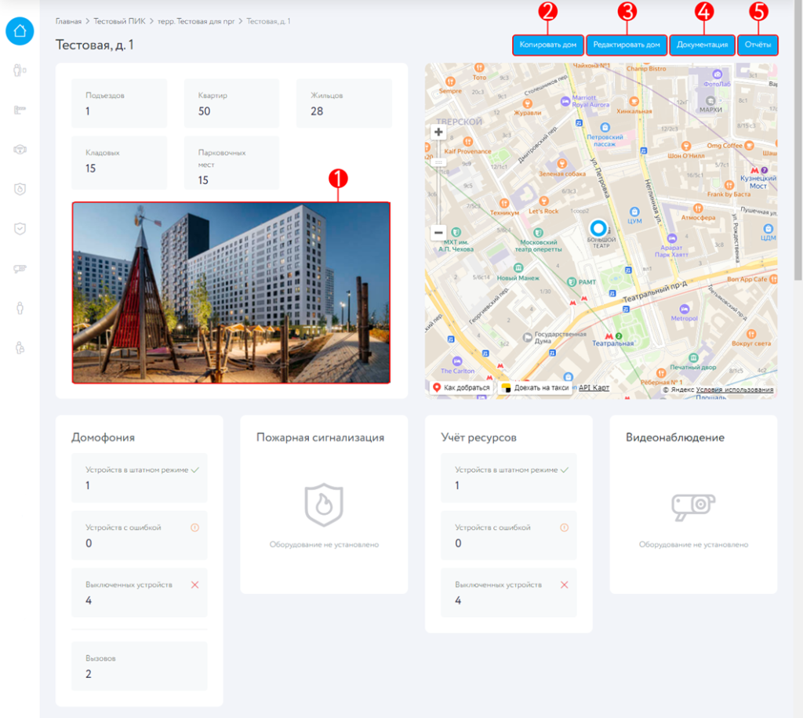Image resolution: width=803 pixels, height=718 pixels.
Task: Open 'Условия использования' Yandex link
Action: coord(734,390)
